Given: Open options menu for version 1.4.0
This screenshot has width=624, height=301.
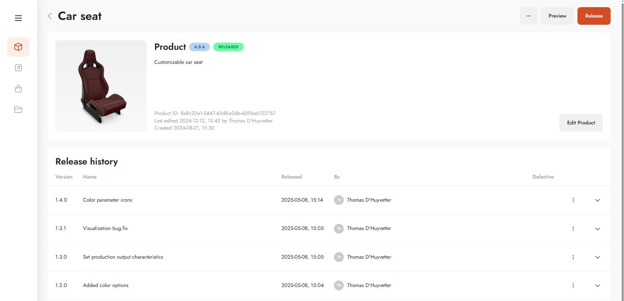Looking at the screenshot, I should pyautogui.click(x=573, y=200).
